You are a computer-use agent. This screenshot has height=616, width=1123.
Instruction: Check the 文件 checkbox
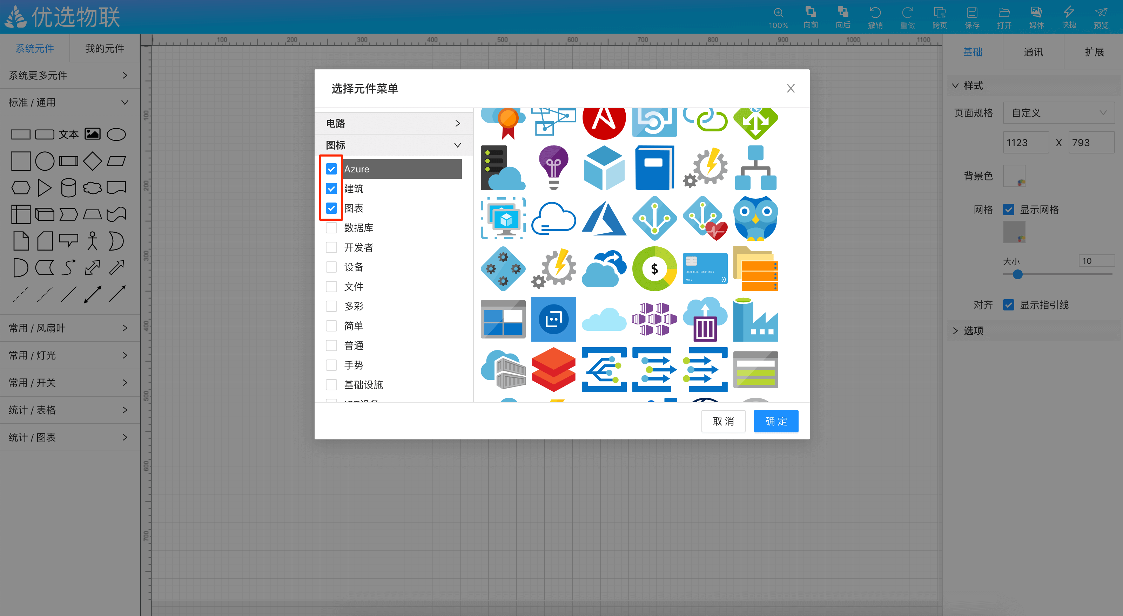pyautogui.click(x=331, y=287)
